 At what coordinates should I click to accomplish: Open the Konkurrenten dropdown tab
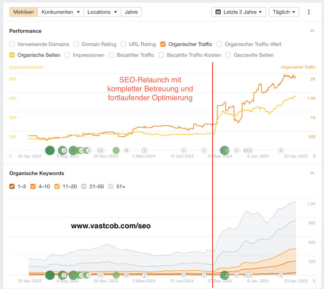(x=61, y=12)
